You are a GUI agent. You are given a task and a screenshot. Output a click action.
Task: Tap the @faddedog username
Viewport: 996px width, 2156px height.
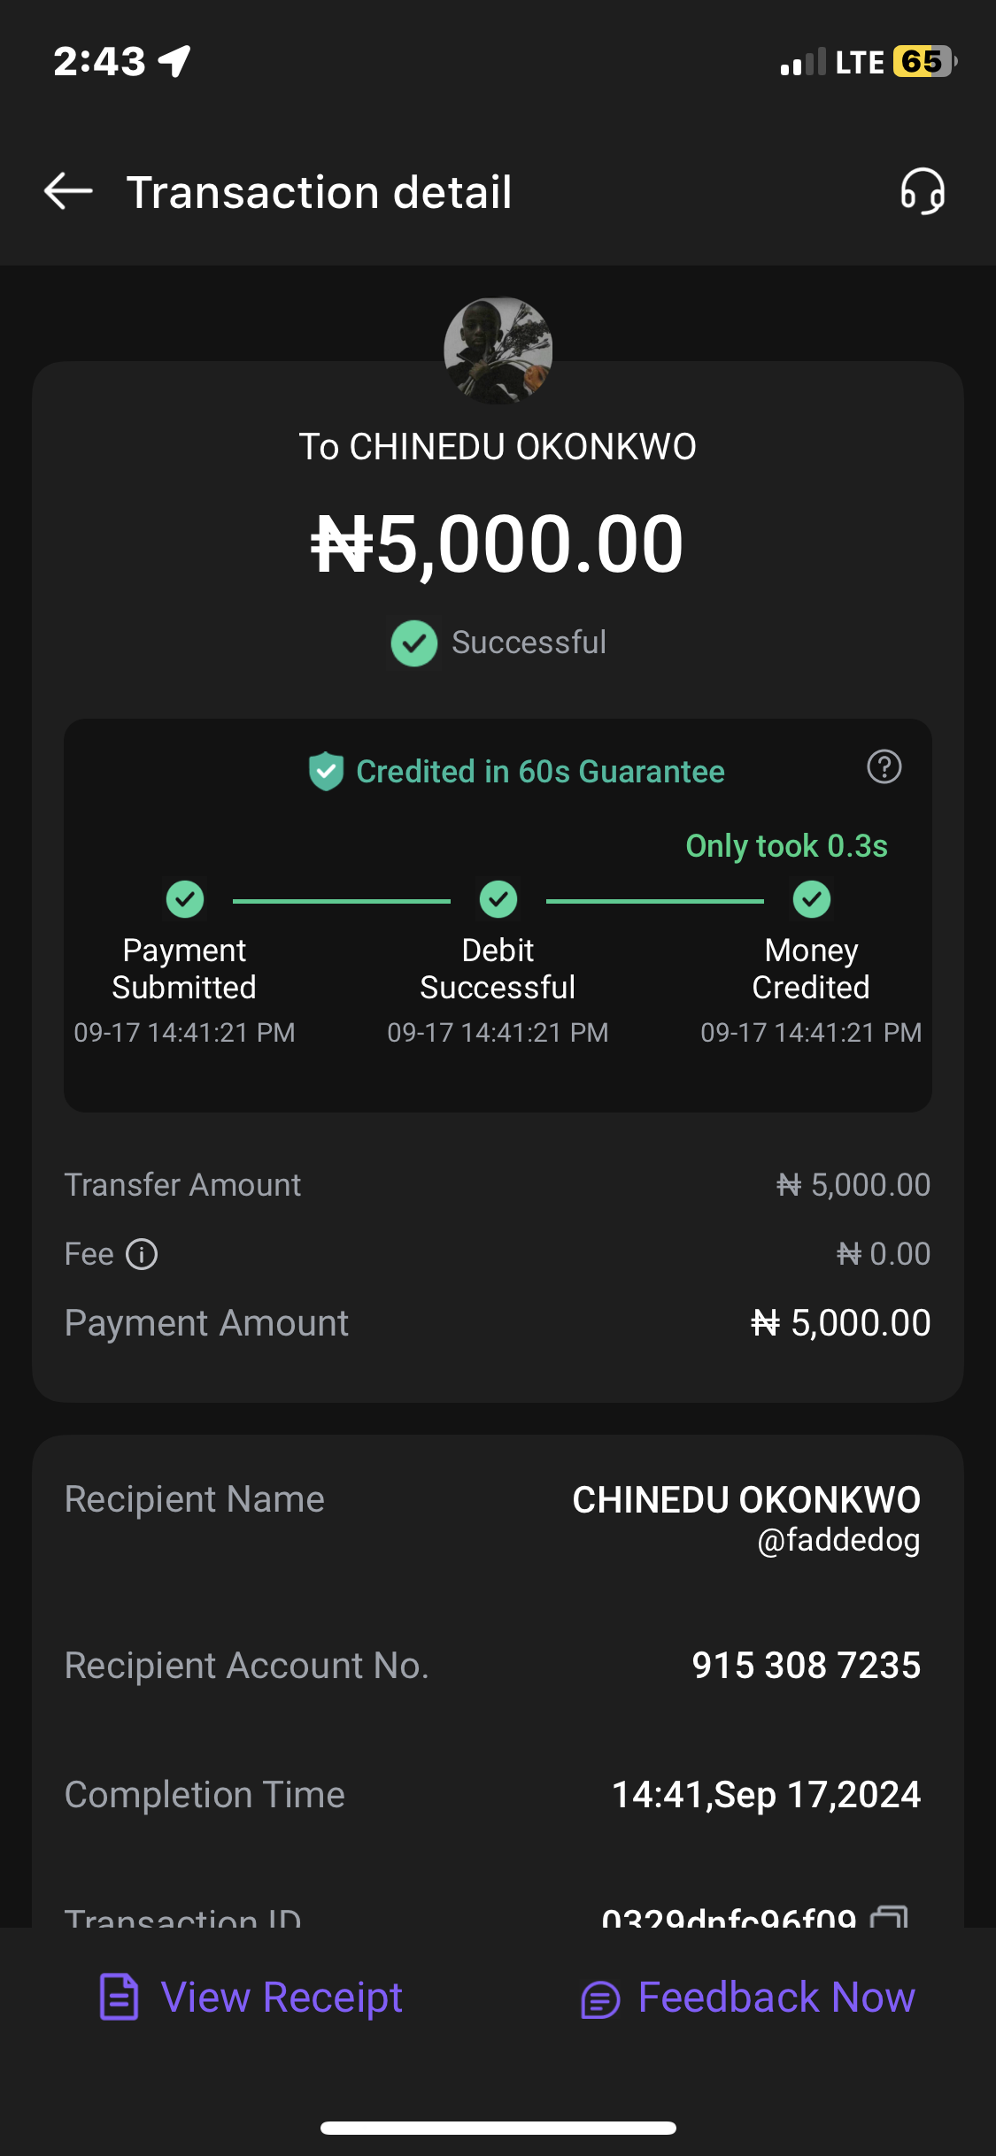pos(838,1540)
